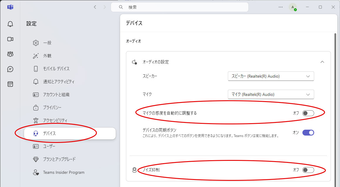The width and height of the screenshot is (340, 187).
Task: Click the gear icon beside 一般
Action: (x=36, y=43)
